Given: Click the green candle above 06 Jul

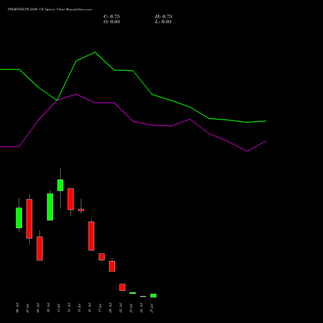Looking at the screenshot, I should [x=19, y=218].
